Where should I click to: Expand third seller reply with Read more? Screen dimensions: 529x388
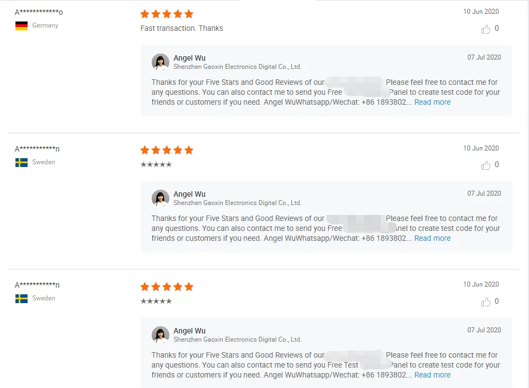[x=432, y=375]
